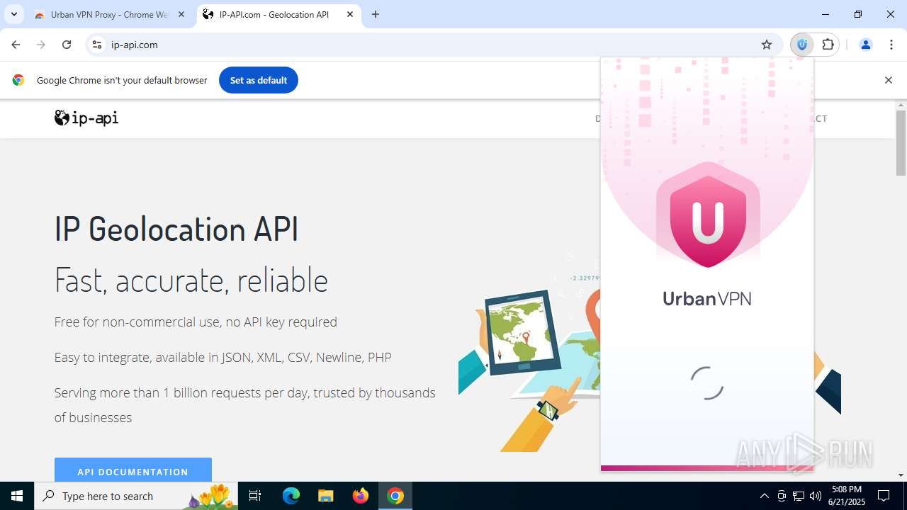
Task: Select the Chrome taskbar icon
Action: click(x=395, y=496)
